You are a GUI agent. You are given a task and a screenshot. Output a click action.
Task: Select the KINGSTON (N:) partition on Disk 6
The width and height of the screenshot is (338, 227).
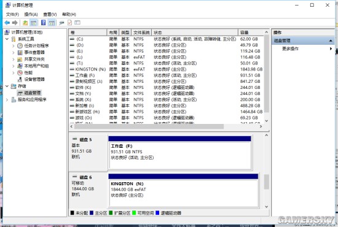[184, 193]
